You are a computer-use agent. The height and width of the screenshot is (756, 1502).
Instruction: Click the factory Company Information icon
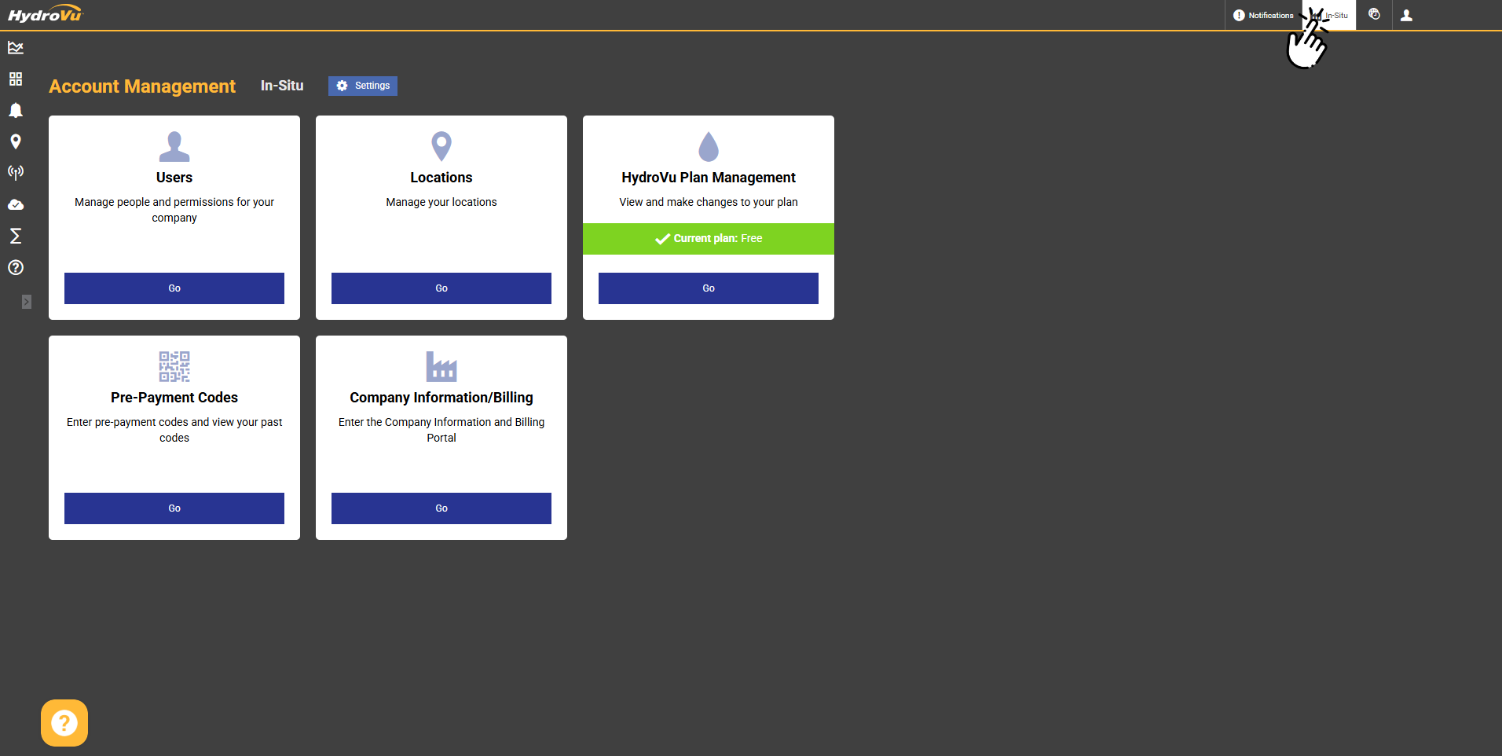tap(441, 366)
